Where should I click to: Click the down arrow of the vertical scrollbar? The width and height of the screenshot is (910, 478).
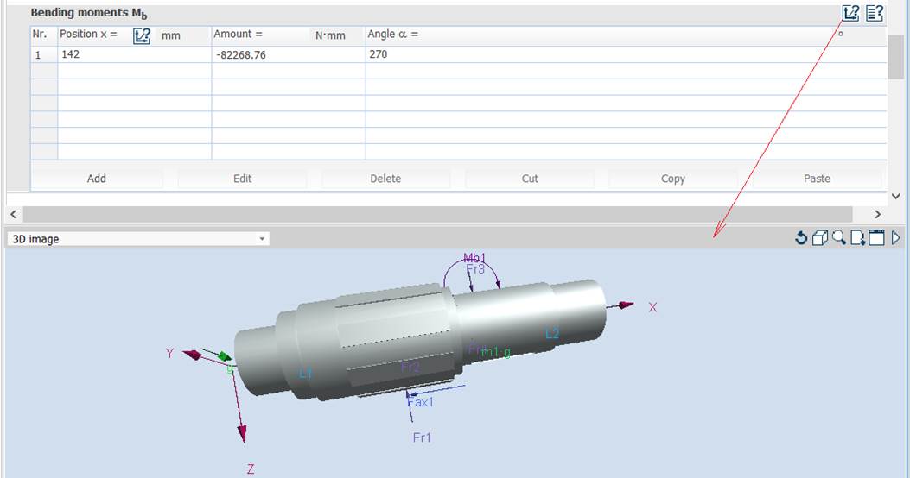[x=895, y=197]
